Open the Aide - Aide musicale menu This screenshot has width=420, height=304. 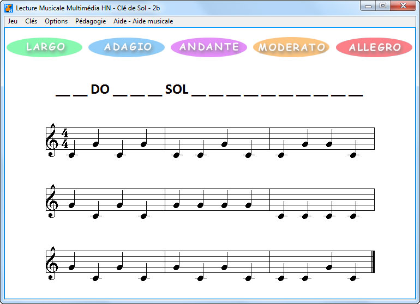click(x=143, y=21)
